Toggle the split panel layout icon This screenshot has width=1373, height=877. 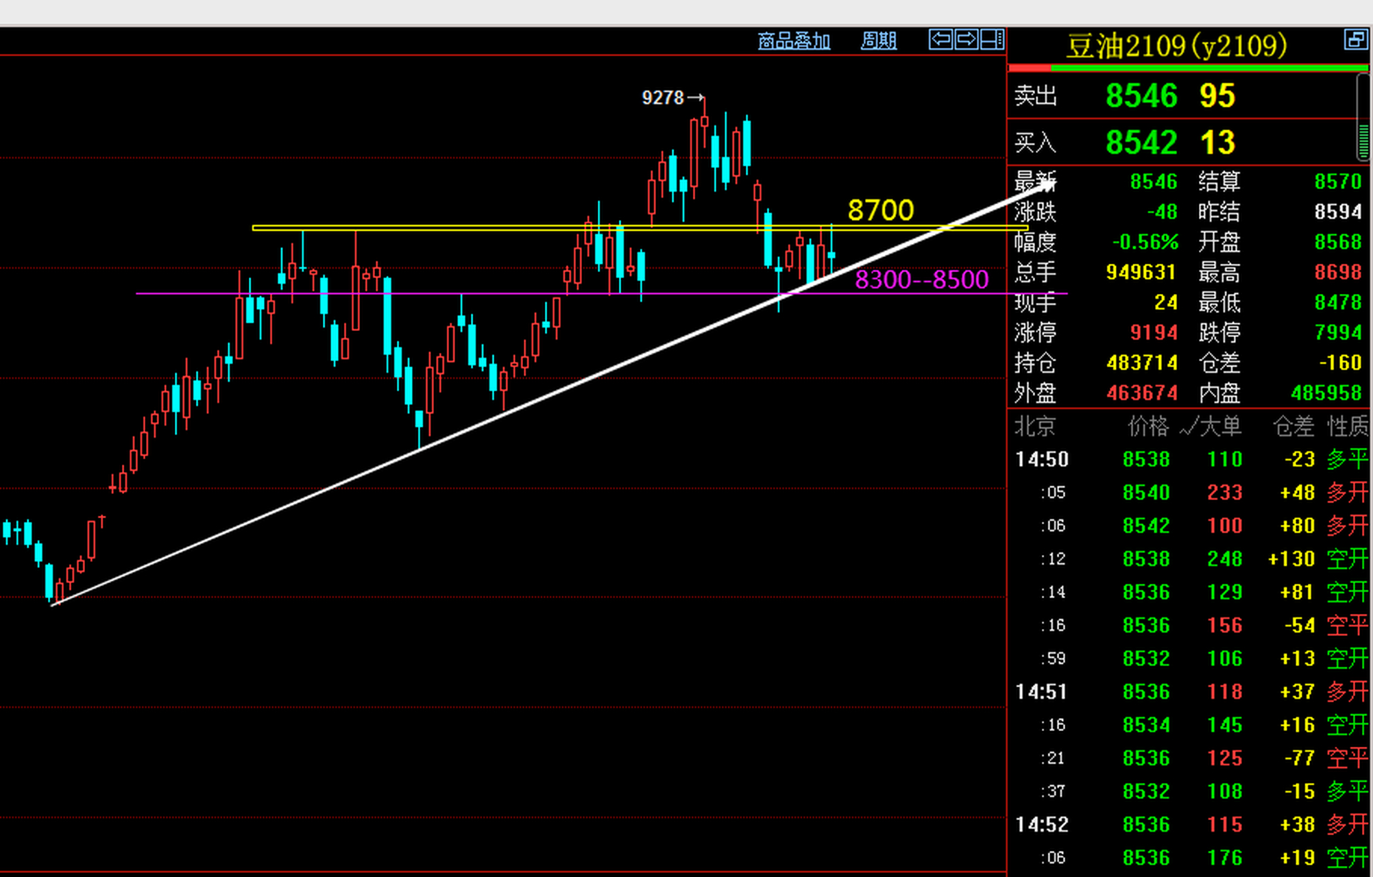pyautogui.click(x=992, y=40)
